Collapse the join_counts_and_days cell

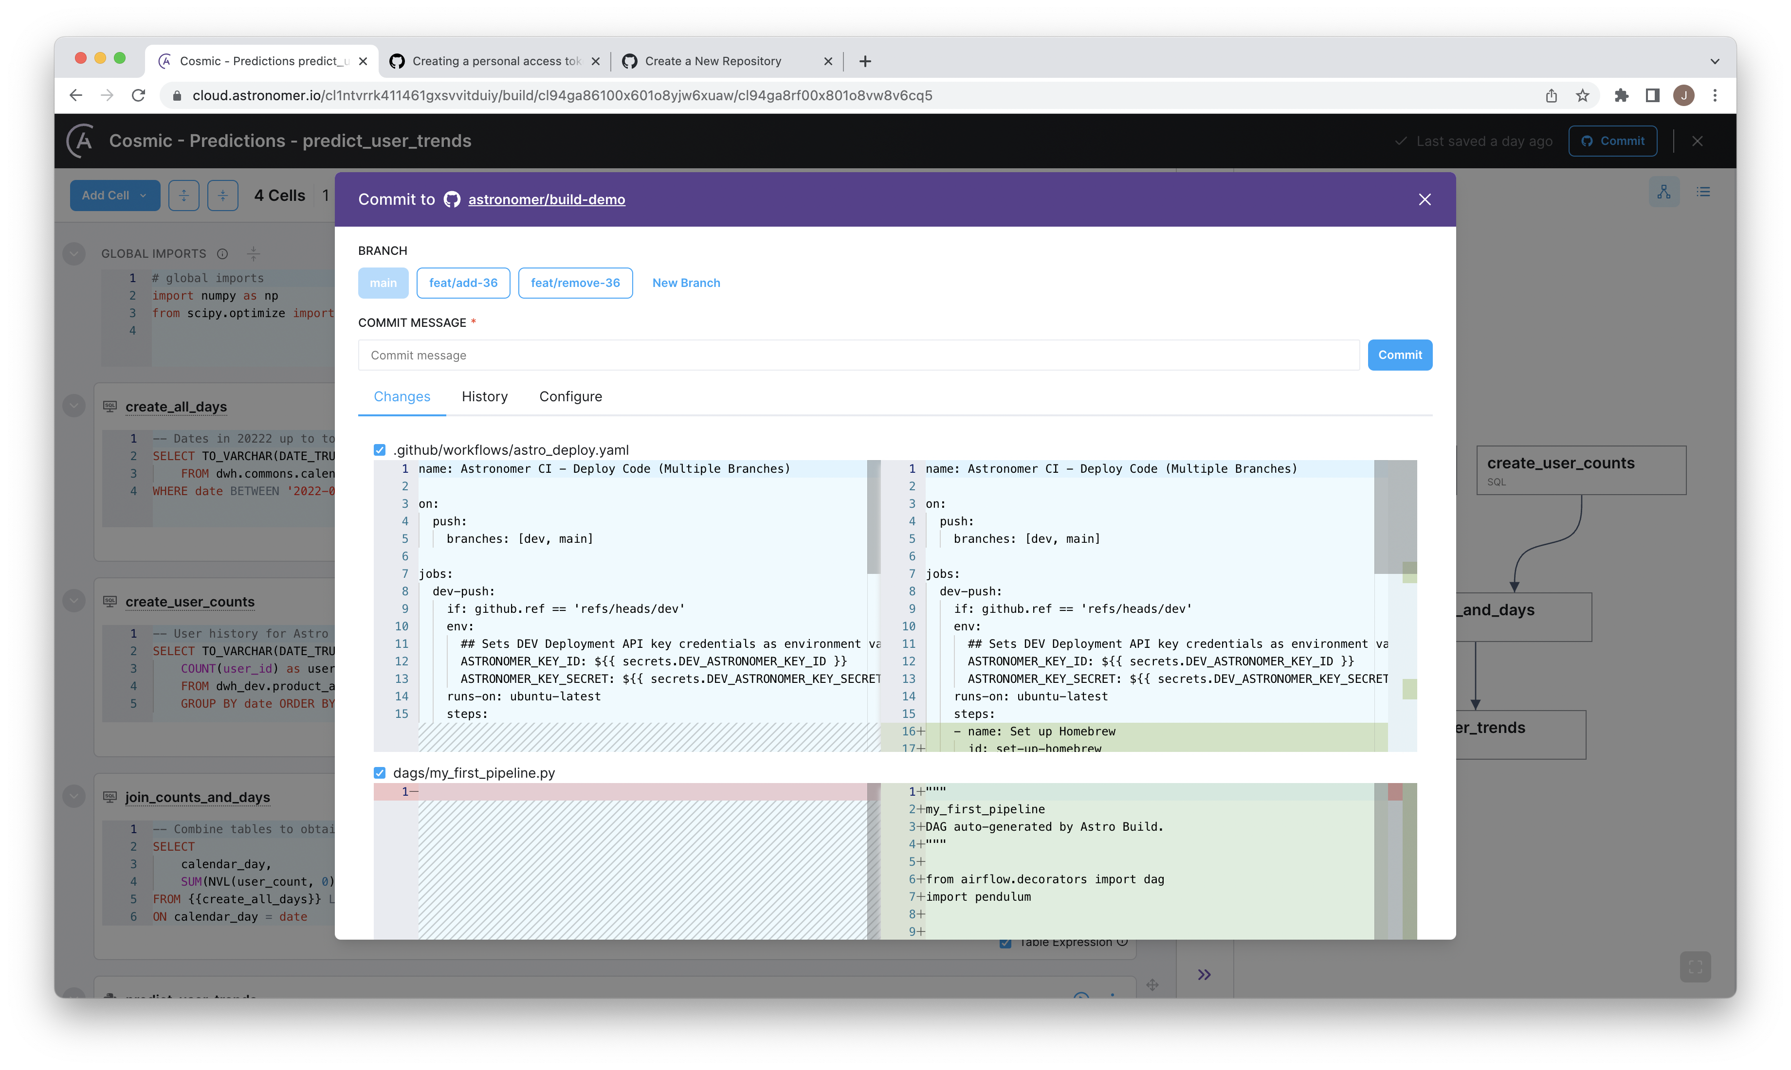73,797
